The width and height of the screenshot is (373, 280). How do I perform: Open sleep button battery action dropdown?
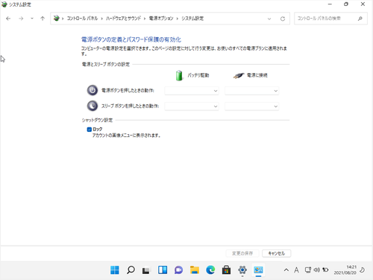(192, 106)
